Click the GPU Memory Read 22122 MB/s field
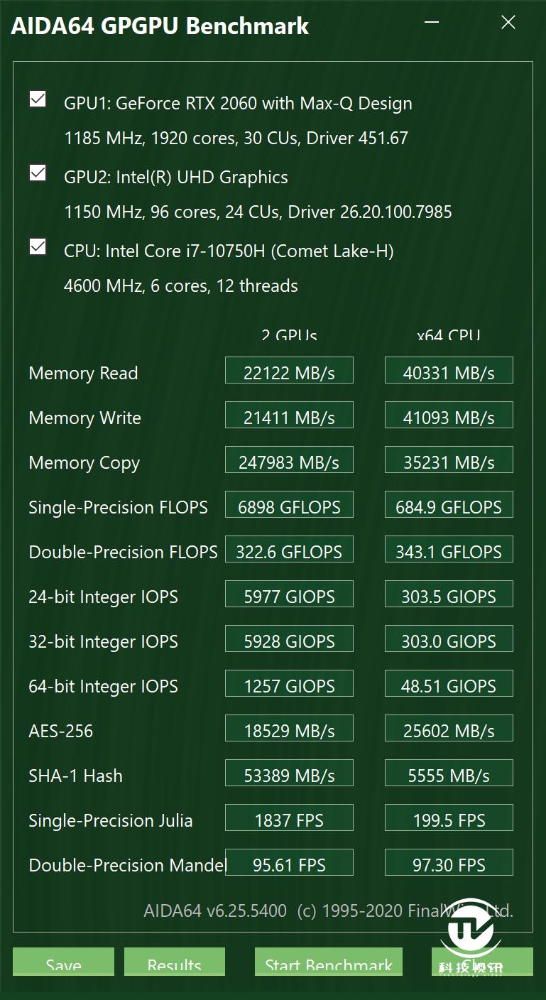 289,371
